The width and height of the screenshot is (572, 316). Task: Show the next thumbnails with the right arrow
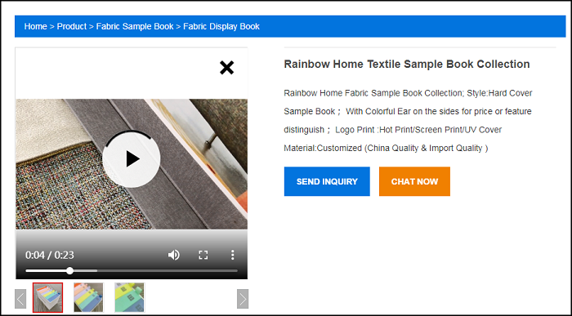pos(243,299)
